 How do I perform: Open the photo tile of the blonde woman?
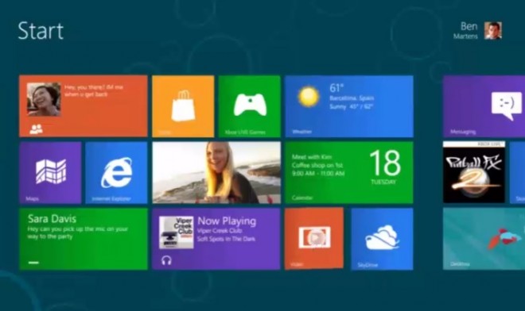pos(216,172)
